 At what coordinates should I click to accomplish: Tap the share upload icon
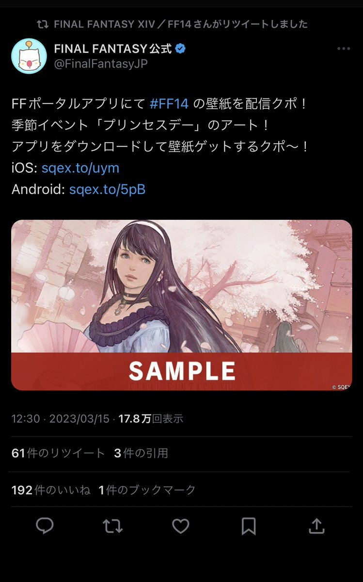click(x=316, y=526)
